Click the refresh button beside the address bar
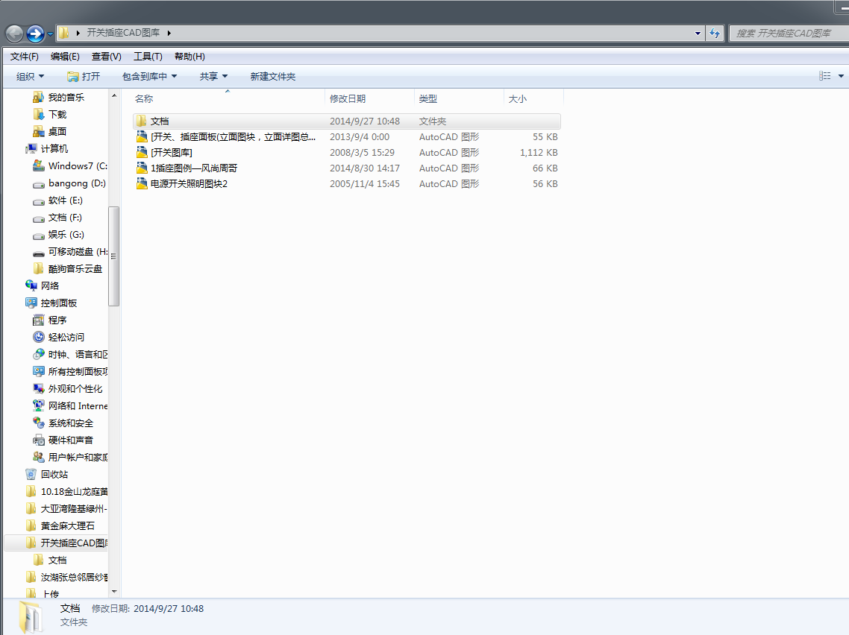The image size is (849, 635). tap(715, 33)
